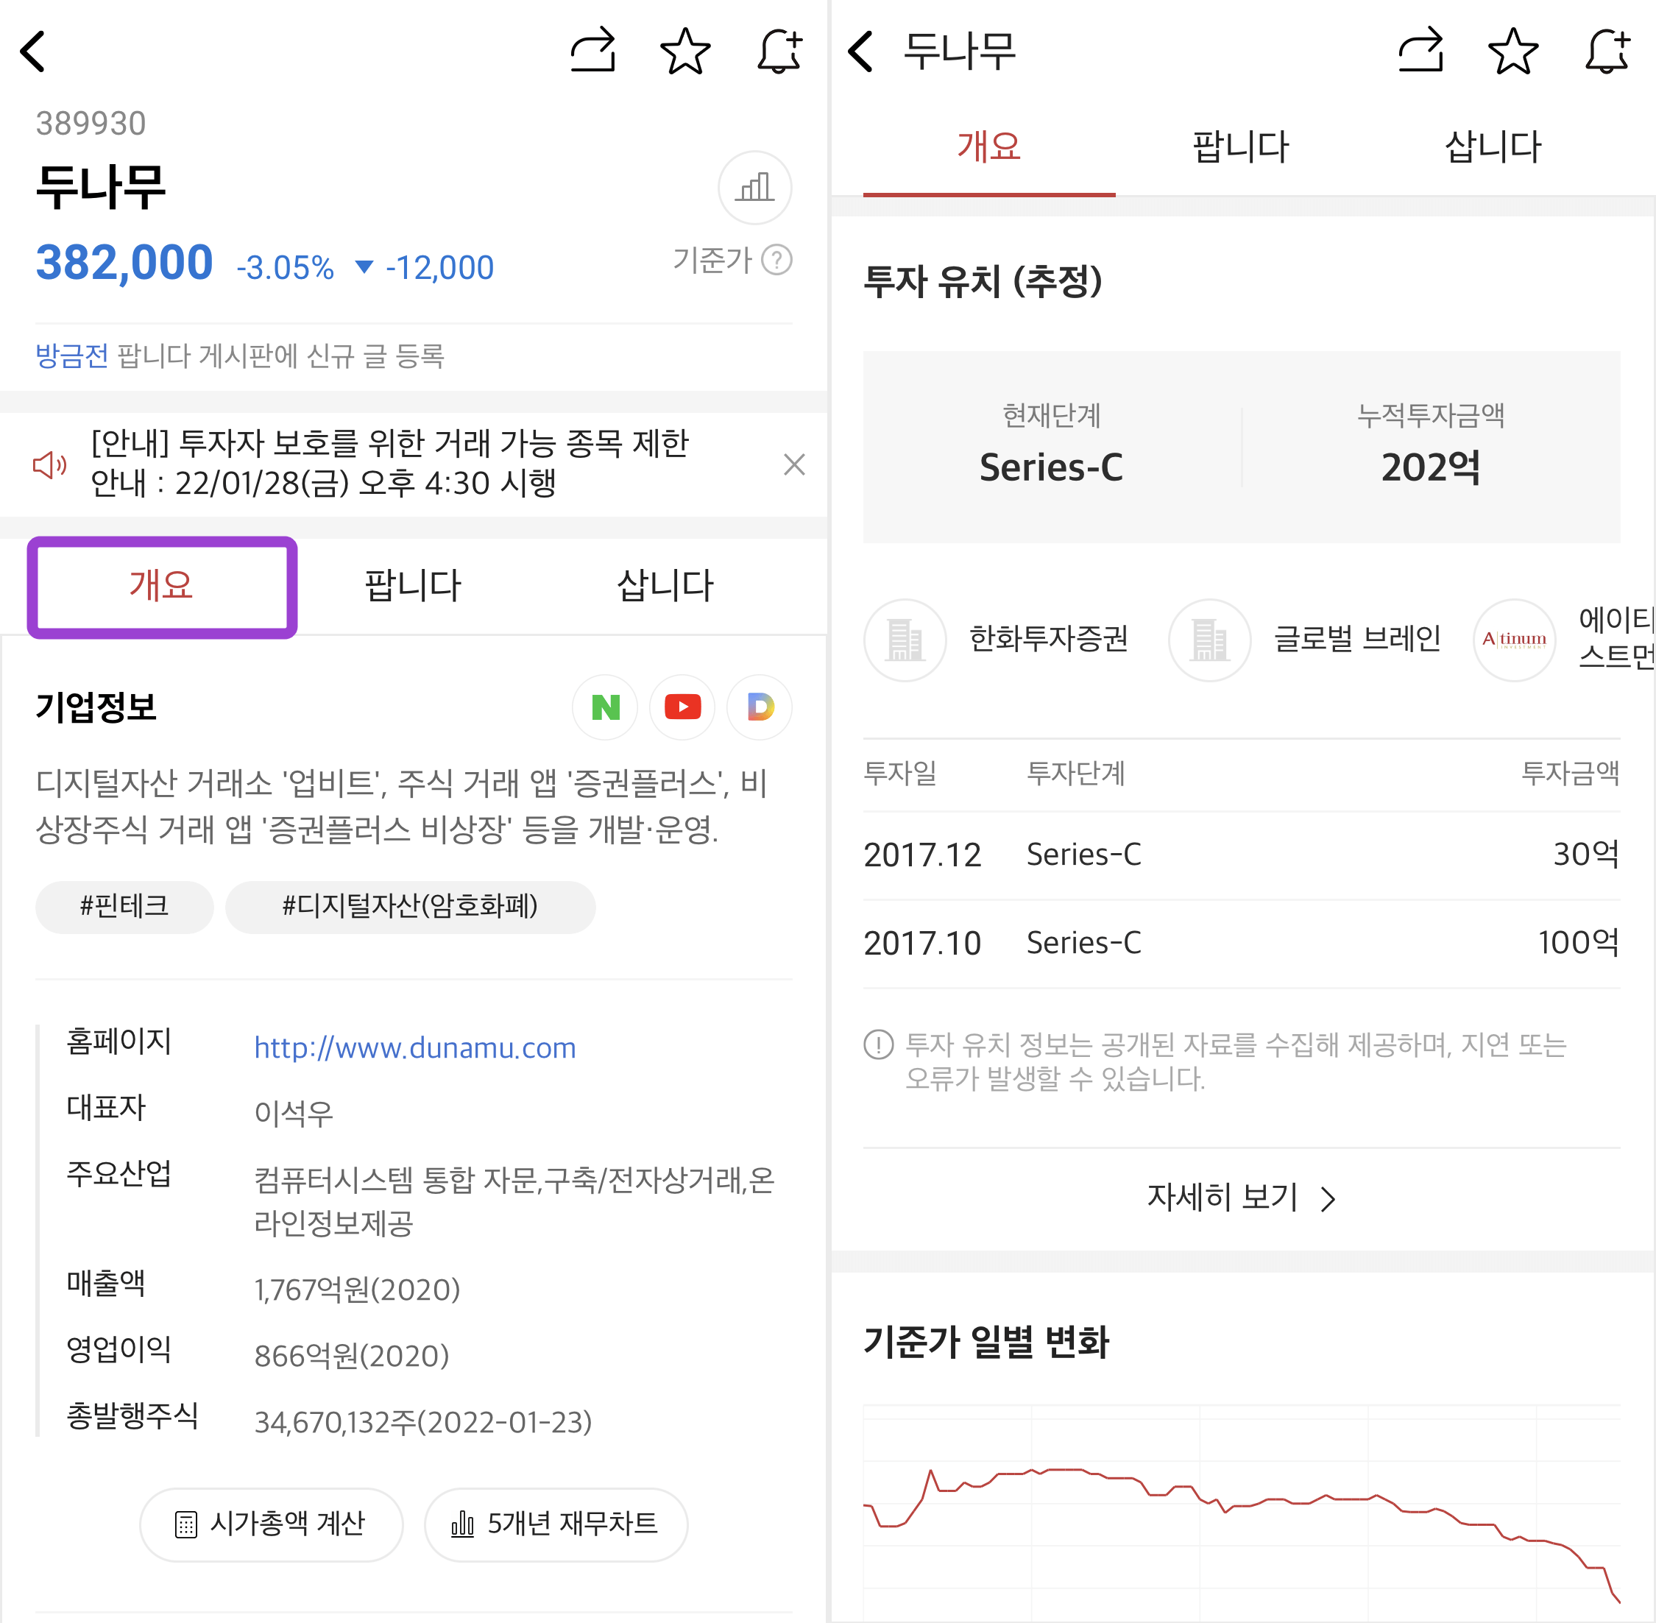Viewport: 1656px width, 1623px height.
Task: Open the 5개년 재무차트 button
Action: [x=556, y=1524]
